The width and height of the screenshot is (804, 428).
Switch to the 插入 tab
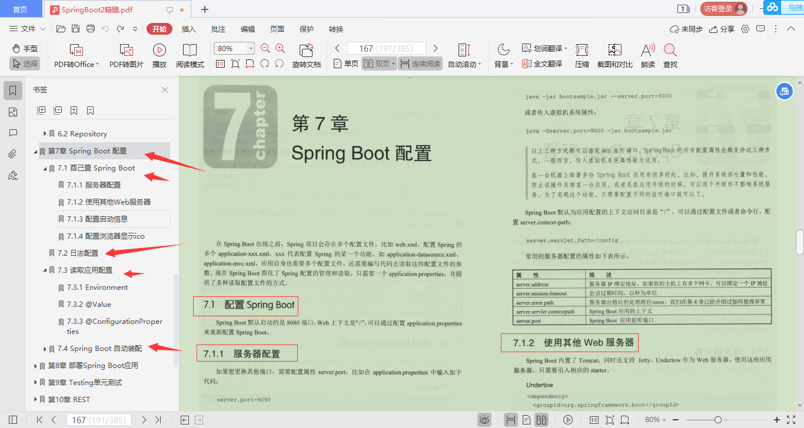point(189,29)
